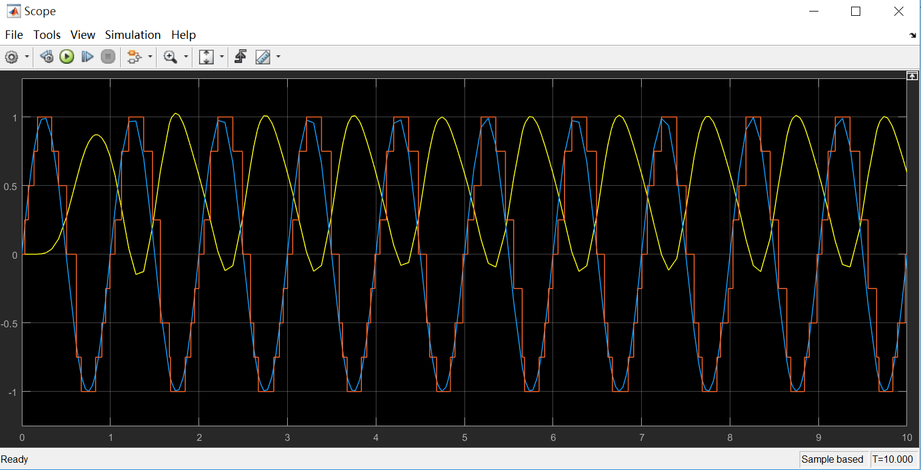The height and width of the screenshot is (470, 921).
Task: Maximize the Scope window
Action: [x=855, y=11]
